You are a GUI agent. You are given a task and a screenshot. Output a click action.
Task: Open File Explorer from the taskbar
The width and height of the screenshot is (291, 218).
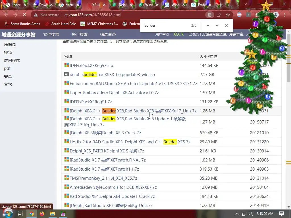click(53, 214)
